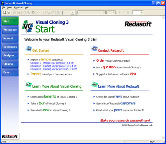This screenshot has height=144, width=166.
Task: Click the Contact Redasoft section icon
Action: point(94,48)
